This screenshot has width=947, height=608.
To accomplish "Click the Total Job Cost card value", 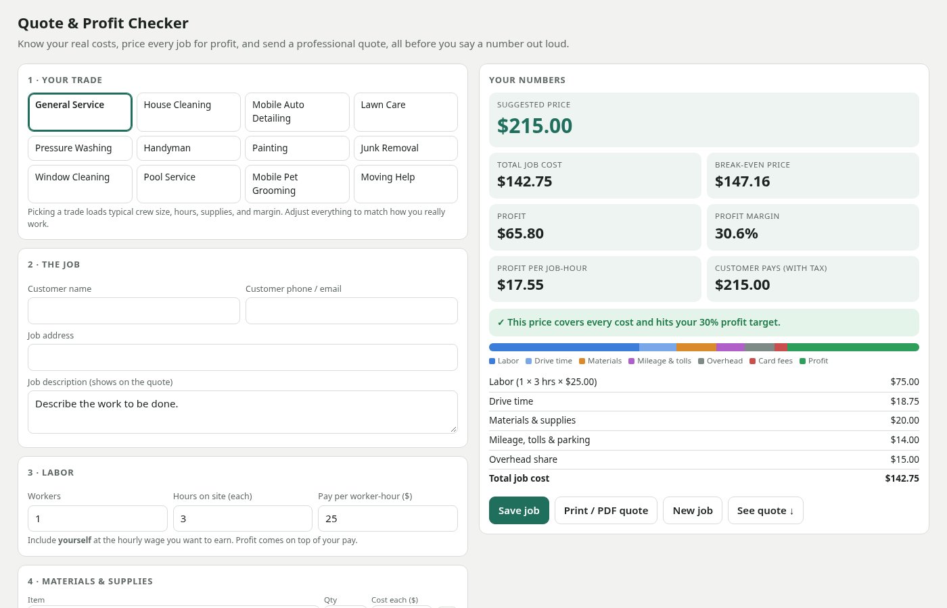I will (x=524, y=182).
